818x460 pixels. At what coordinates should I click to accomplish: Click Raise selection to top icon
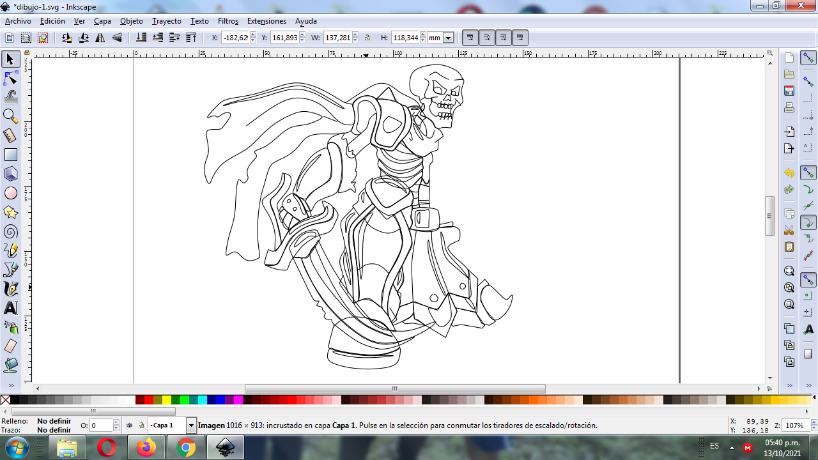pos(190,38)
